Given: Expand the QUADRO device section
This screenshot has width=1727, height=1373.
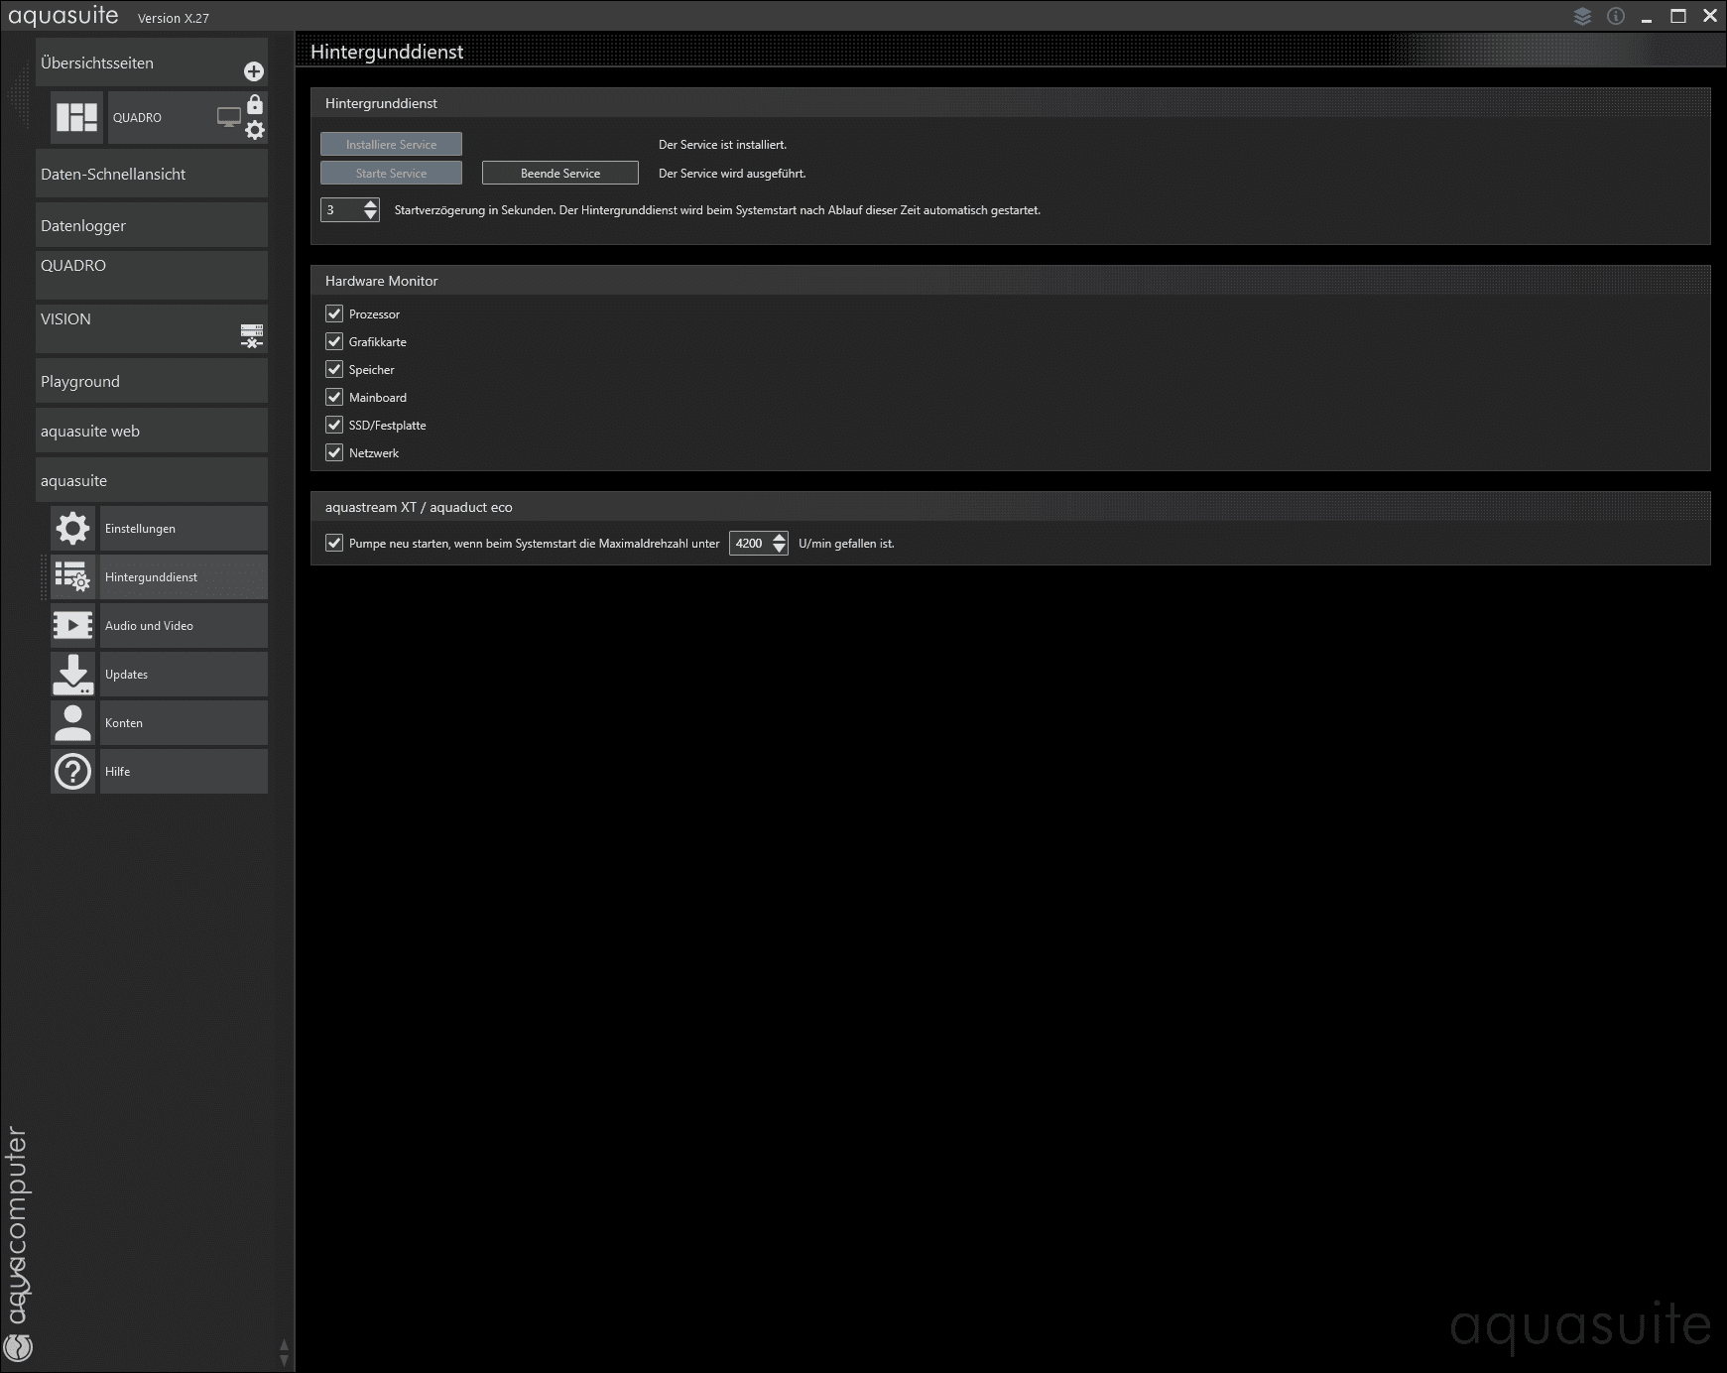Looking at the screenshot, I should click(x=152, y=275).
